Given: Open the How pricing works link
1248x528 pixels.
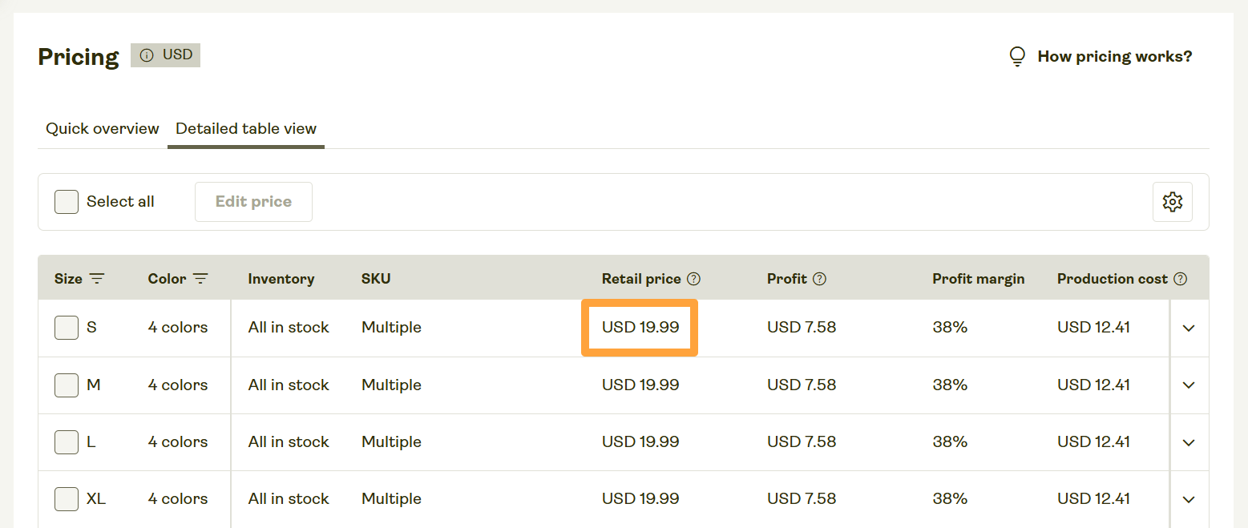Looking at the screenshot, I should point(1115,56).
